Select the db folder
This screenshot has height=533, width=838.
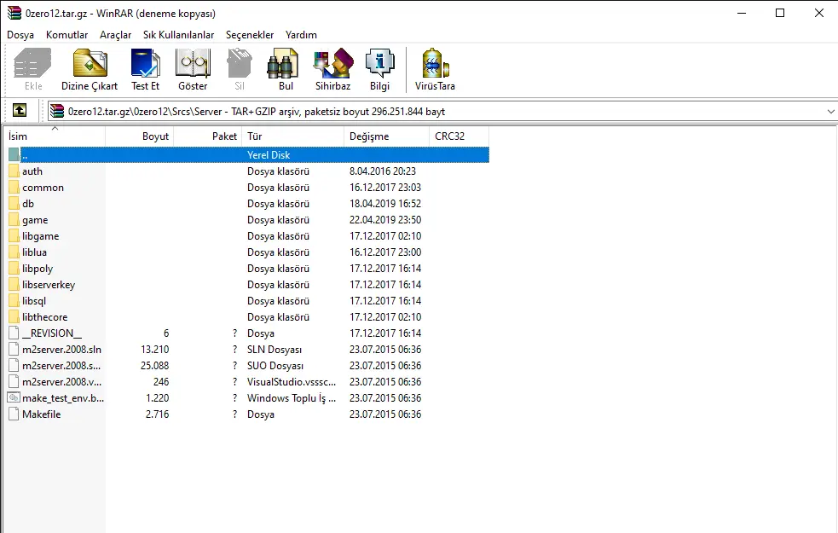pyautogui.click(x=28, y=204)
